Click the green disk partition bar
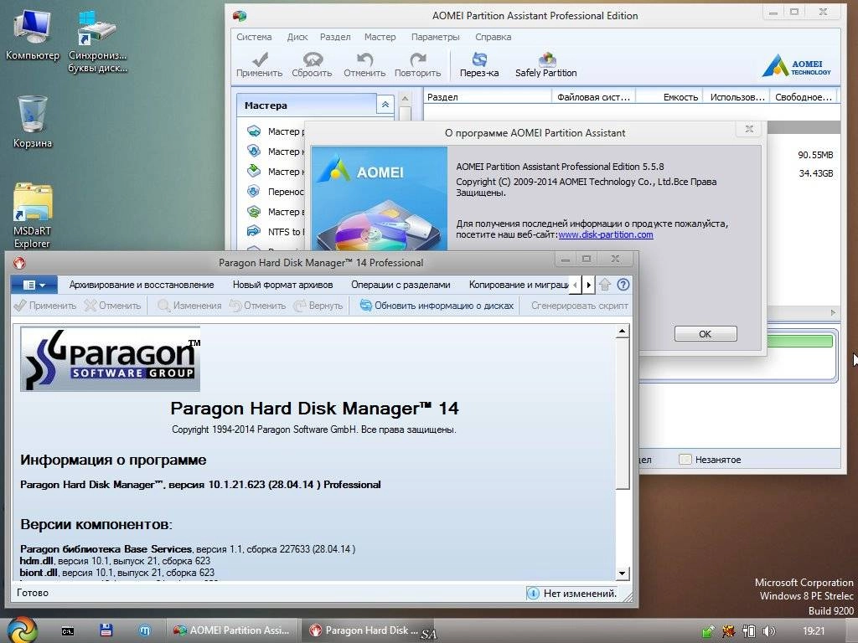 click(x=799, y=342)
